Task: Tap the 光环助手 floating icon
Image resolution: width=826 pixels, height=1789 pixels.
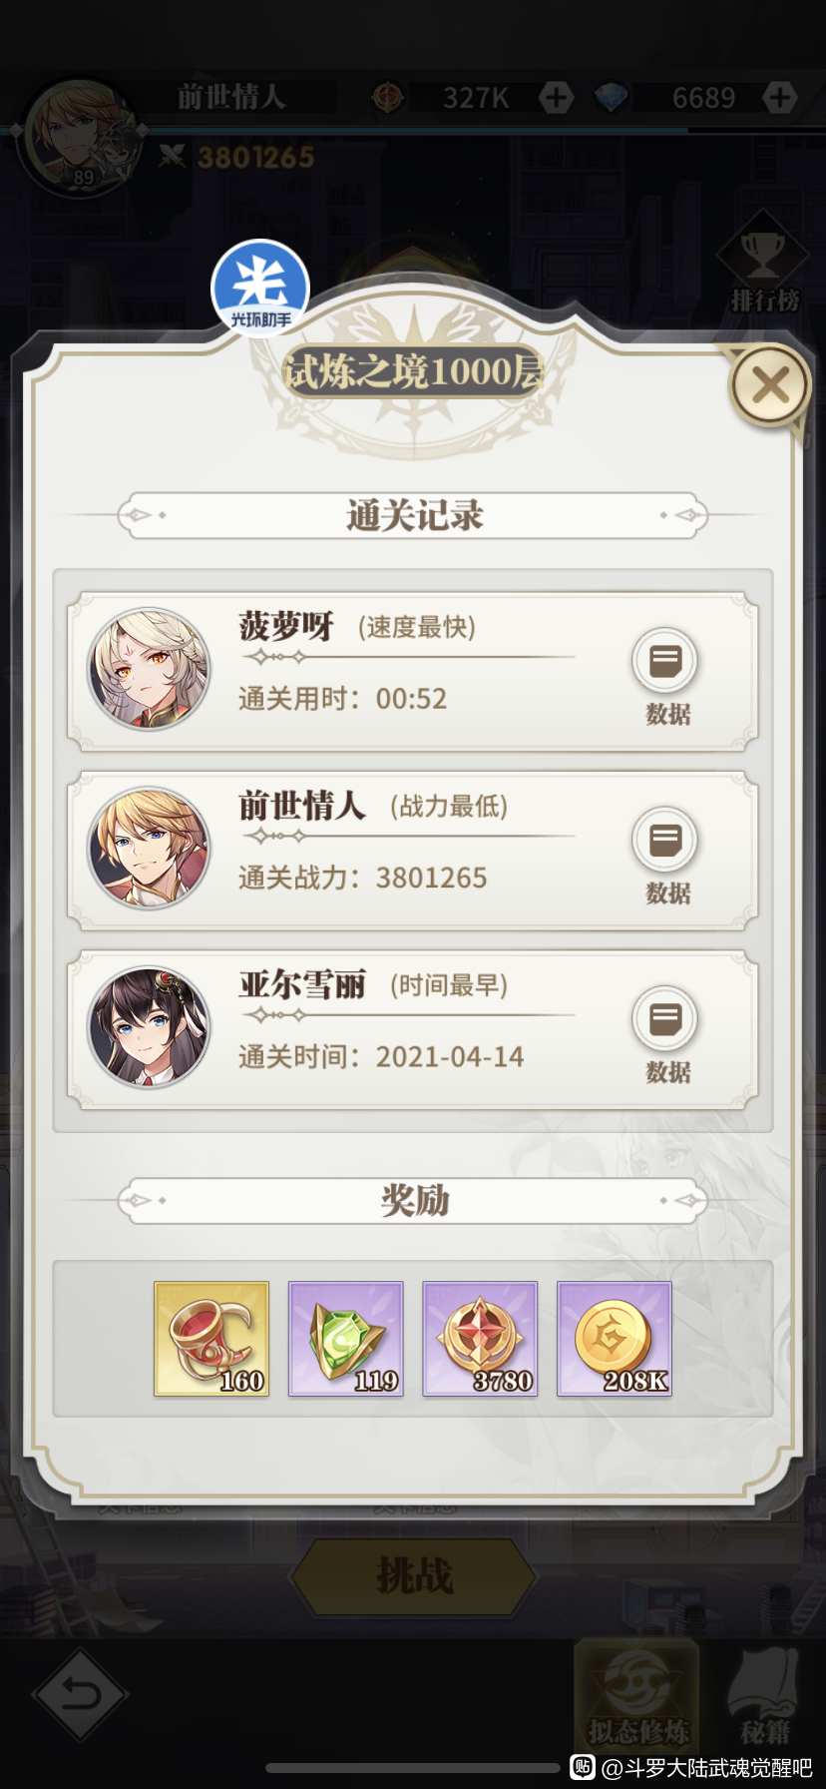Action: pos(260,289)
